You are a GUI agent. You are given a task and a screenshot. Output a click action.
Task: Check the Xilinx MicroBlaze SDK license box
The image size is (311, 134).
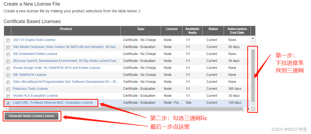pos(8,82)
